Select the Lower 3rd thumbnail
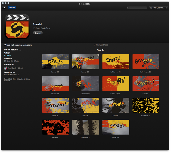171x153 pixels. [x=56, y=83]
